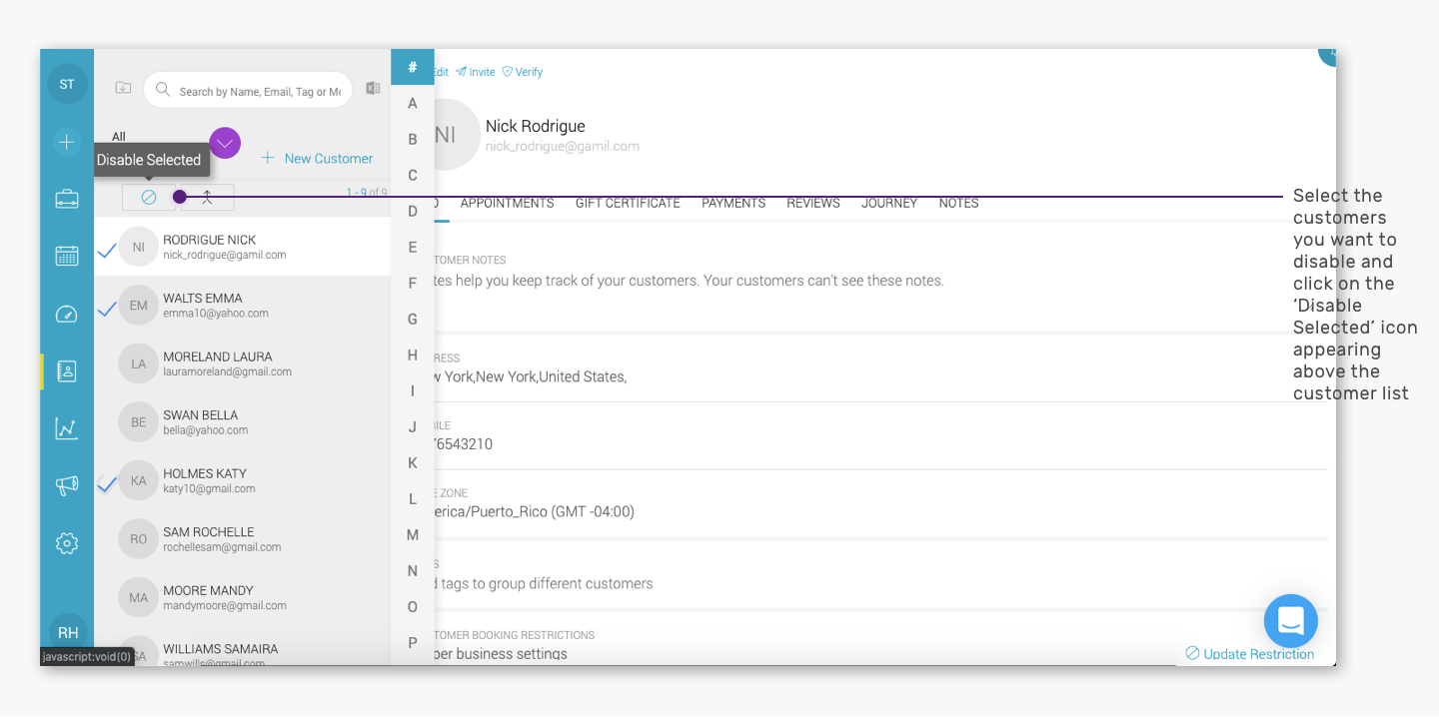Uncheck the Holmes Katy customer checkmark
1439x717 pixels.
[107, 485]
